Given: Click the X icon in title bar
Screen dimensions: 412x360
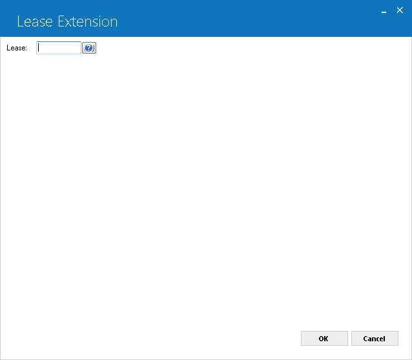Looking at the screenshot, I should [400, 10].
